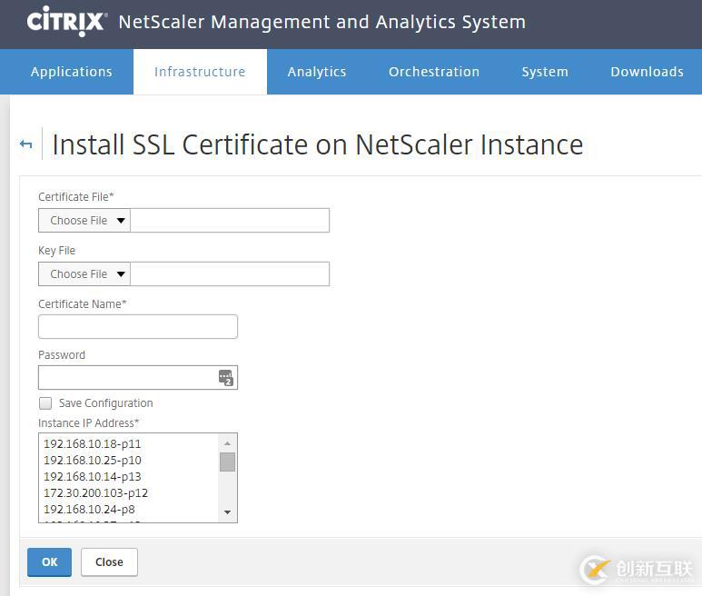Viewport: 702px width, 596px height.
Task: Open the Key File Choose File dropdown
Action: (x=84, y=274)
